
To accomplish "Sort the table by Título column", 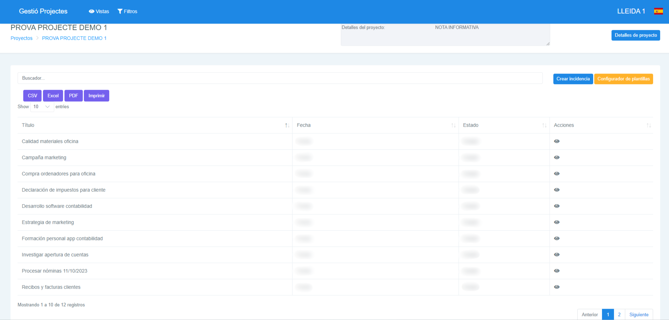I will (155, 125).
